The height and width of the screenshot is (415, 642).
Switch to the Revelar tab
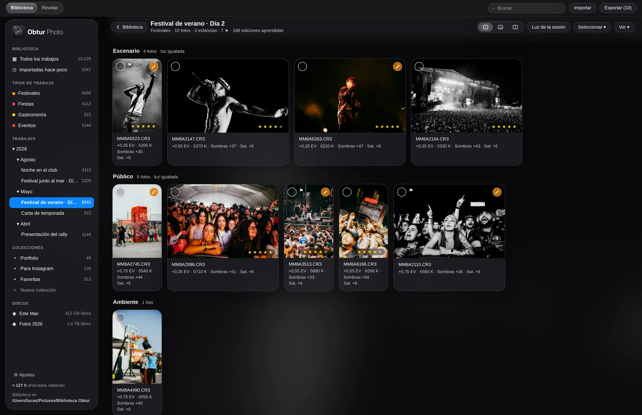tap(50, 8)
